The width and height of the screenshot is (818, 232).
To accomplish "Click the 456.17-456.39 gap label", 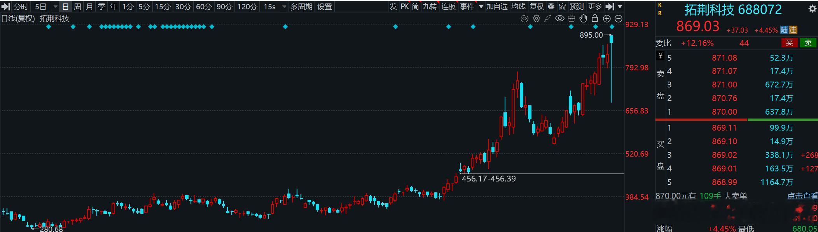I will click(488, 179).
